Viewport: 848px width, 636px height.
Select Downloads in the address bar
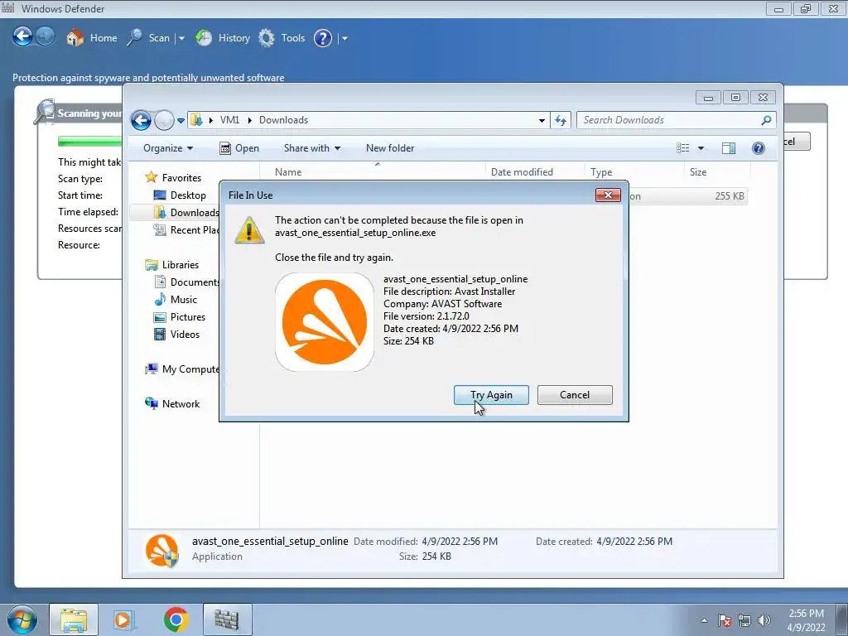tap(283, 120)
